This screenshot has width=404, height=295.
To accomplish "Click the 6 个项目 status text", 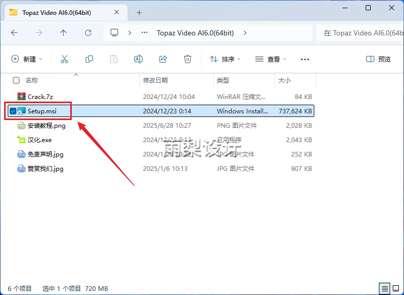I will tap(19, 288).
